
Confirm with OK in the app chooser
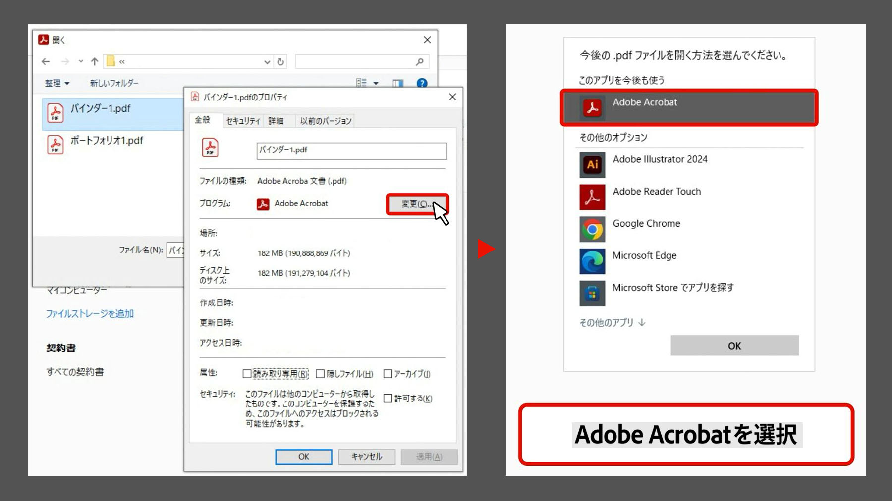[x=734, y=346]
